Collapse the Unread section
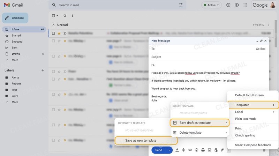 (x=53, y=25)
